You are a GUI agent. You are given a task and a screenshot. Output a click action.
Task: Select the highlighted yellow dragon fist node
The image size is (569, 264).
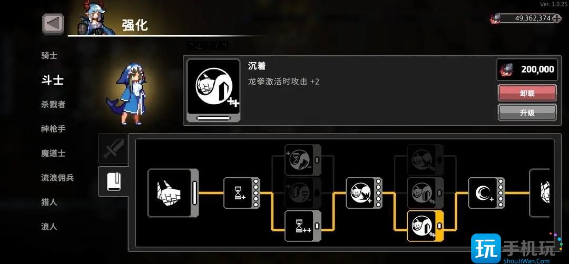(425, 226)
